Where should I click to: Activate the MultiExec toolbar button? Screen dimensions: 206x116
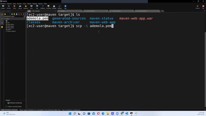pos(43,7)
